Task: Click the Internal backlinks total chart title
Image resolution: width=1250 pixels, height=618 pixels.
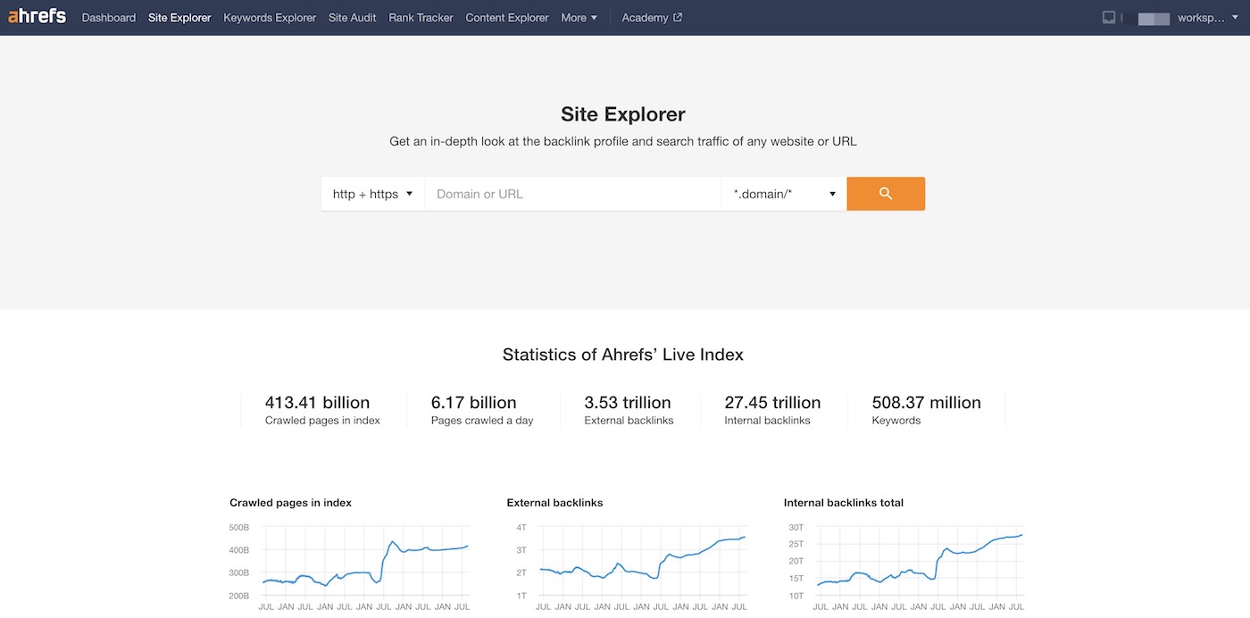Action: [844, 503]
